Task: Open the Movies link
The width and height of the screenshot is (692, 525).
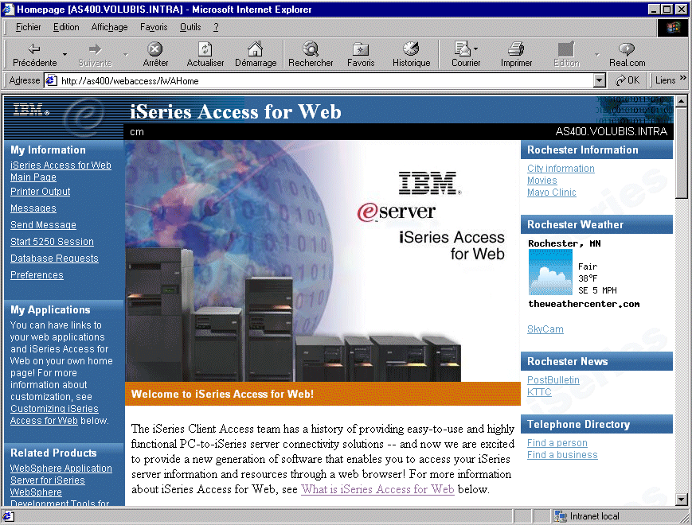Action: 542,181
